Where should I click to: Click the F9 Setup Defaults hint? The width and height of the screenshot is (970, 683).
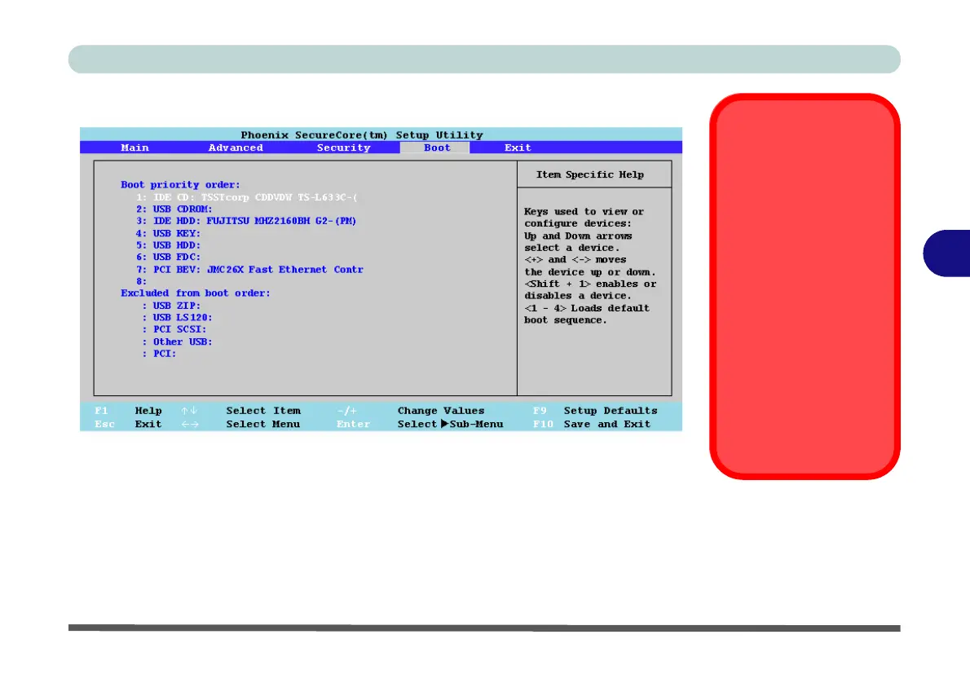point(595,411)
